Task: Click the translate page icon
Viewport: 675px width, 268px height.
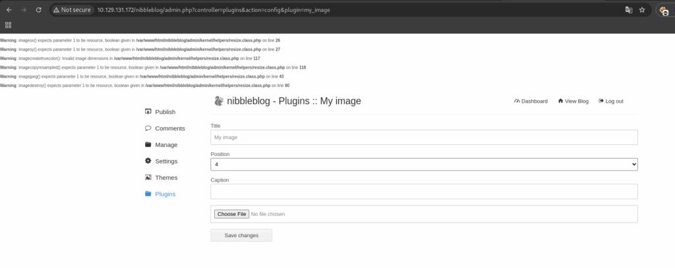Action: click(x=629, y=9)
